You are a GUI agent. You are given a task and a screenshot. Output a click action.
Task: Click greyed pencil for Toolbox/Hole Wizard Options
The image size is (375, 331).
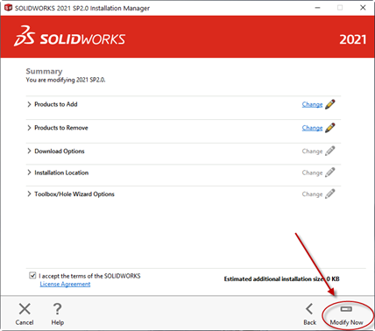[x=330, y=194]
